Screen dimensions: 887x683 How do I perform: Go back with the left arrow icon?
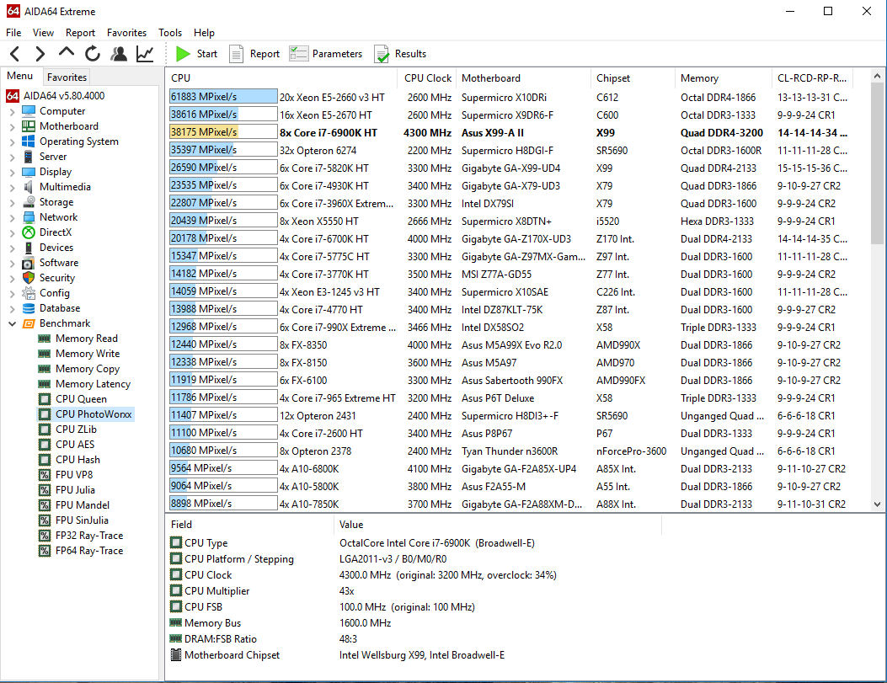pos(14,54)
